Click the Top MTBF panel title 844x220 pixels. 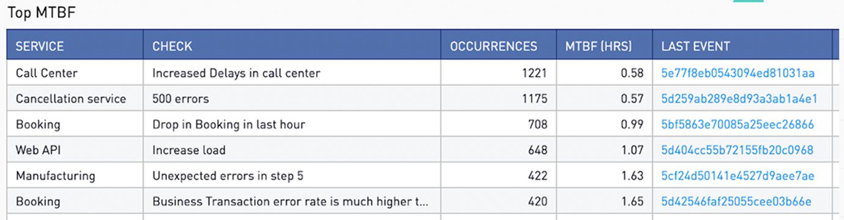[x=41, y=12]
